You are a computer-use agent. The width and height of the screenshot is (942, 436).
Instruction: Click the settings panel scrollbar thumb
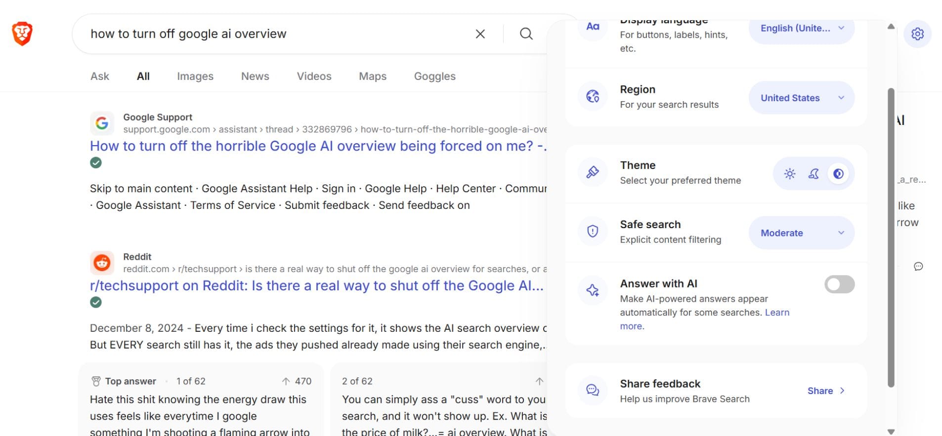(891, 238)
